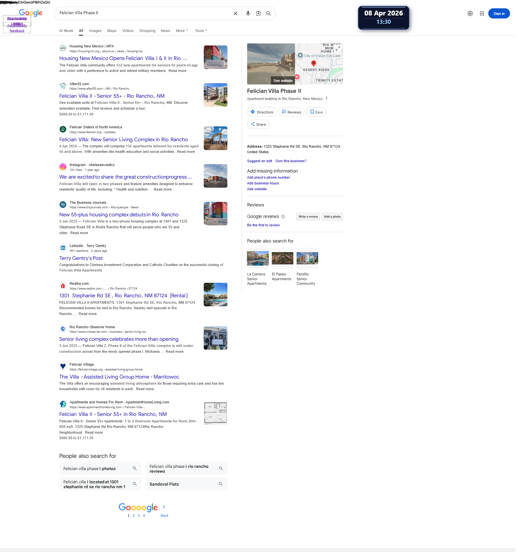
Task: Expand the map with the fullscreen arrow icon
Action: [x=338, y=48]
